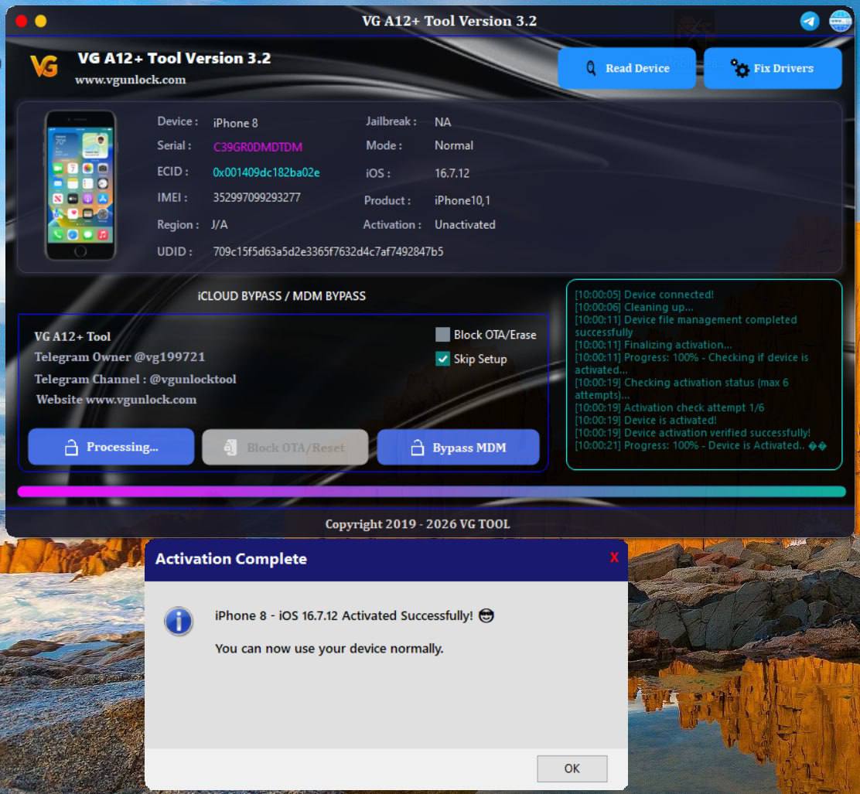
Task: Enable the Block OTA/Erase checkbox
Action: tap(442, 335)
